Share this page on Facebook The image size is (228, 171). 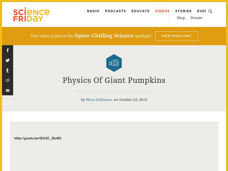7,50
